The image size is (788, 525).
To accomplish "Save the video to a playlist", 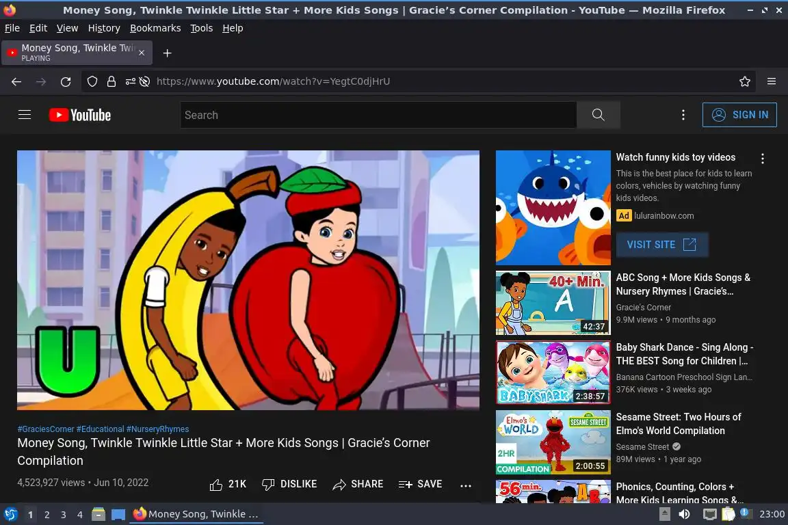I will 420,484.
